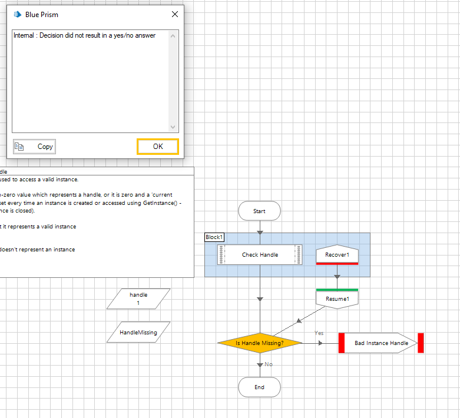
Task: Click the note text 'used to access a valid instance.'
Action: click(39, 179)
